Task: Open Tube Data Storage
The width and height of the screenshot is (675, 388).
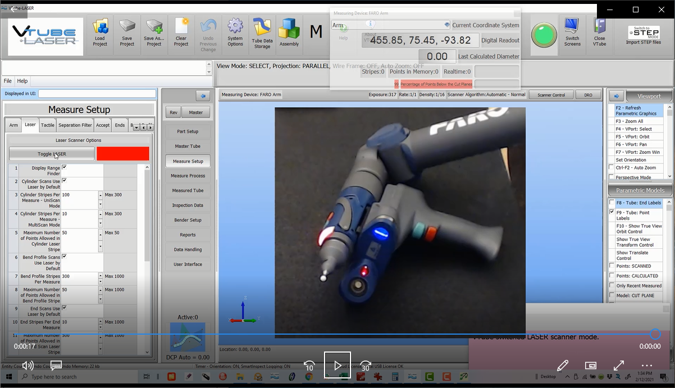Action: pyautogui.click(x=262, y=35)
